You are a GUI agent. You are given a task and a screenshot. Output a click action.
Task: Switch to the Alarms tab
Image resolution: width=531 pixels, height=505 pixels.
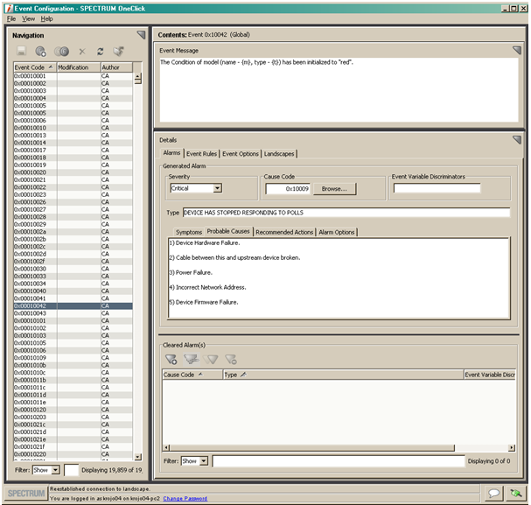pos(171,153)
